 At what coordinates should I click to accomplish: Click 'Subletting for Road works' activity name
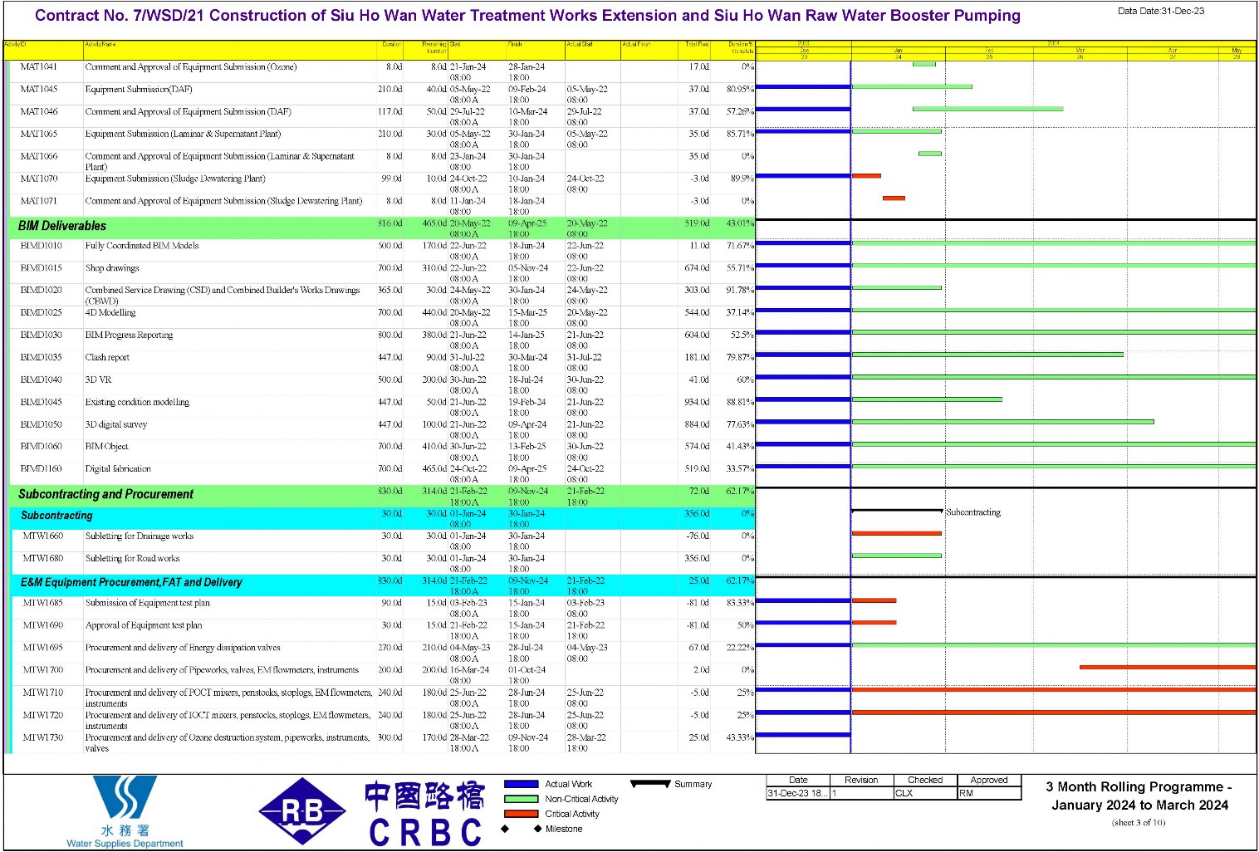132,559
